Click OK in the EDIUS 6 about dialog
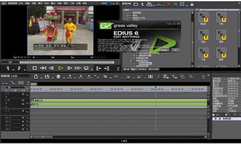Image resolution: width=241 pixels, height=147 pixels. click(176, 50)
